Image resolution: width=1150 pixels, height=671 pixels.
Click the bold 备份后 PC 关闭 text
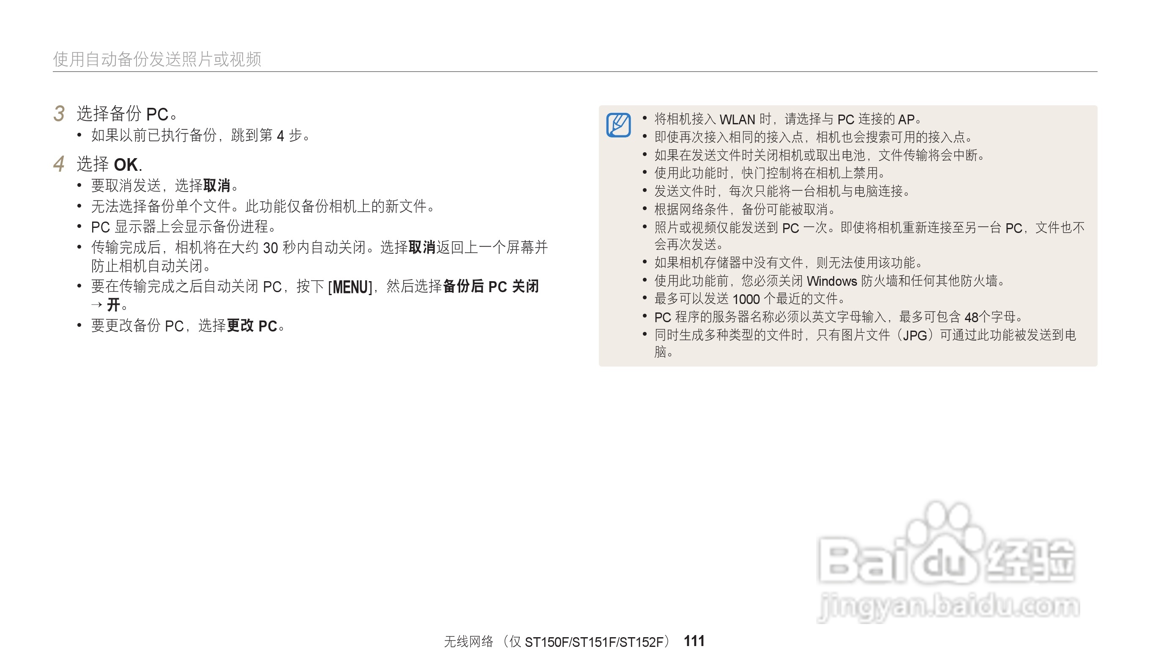click(491, 287)
